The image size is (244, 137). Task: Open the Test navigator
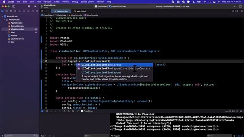point(24,11)
